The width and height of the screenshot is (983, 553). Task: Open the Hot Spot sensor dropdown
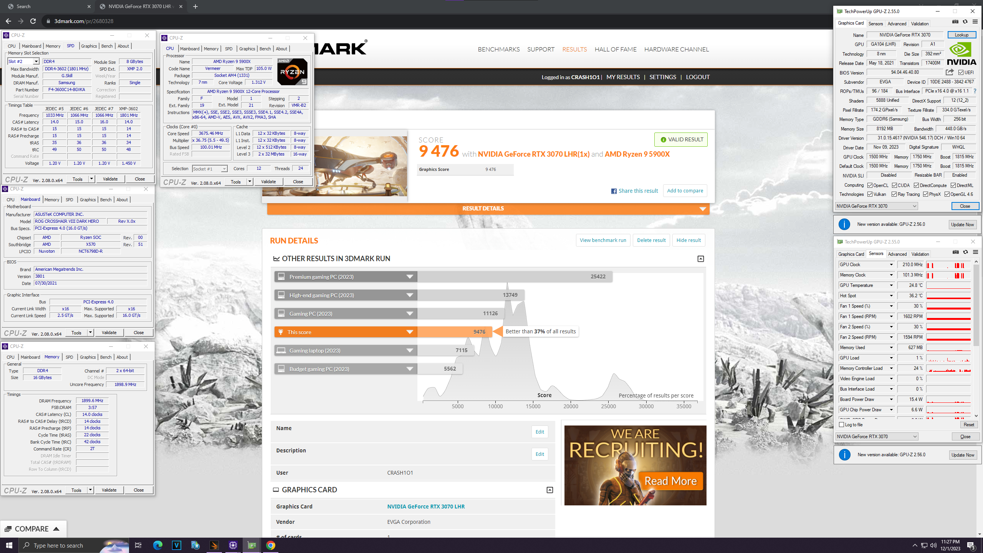[891, 296]
